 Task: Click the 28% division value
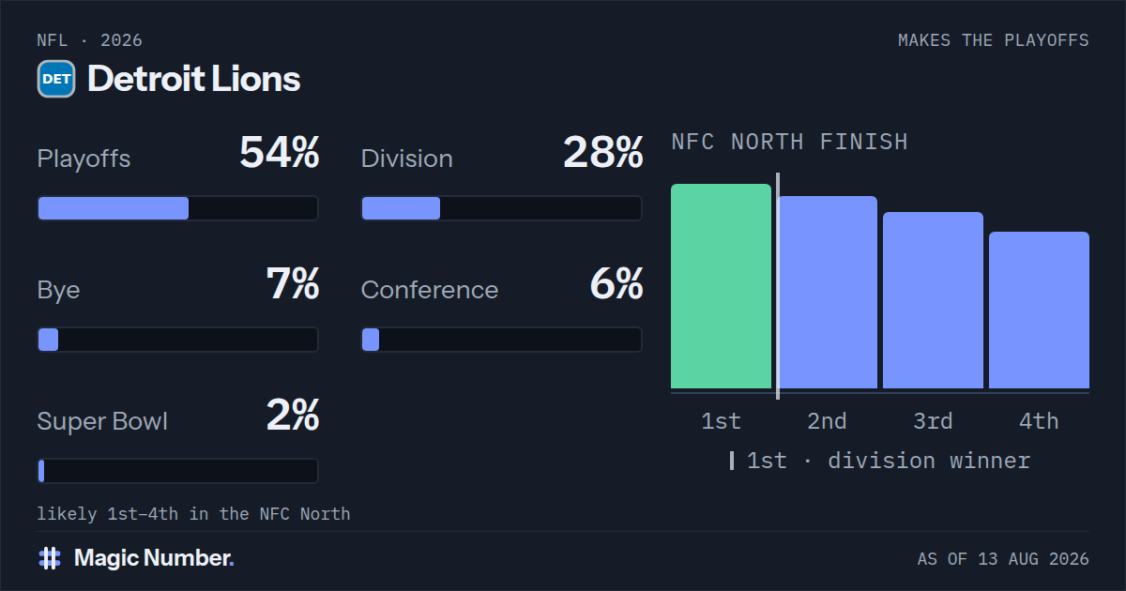(603, 153)
